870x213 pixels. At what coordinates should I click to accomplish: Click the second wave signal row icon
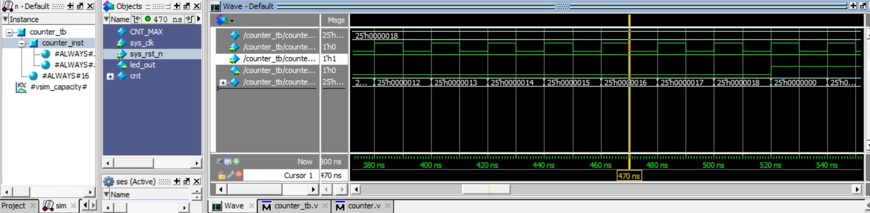(x=234, y=47)
